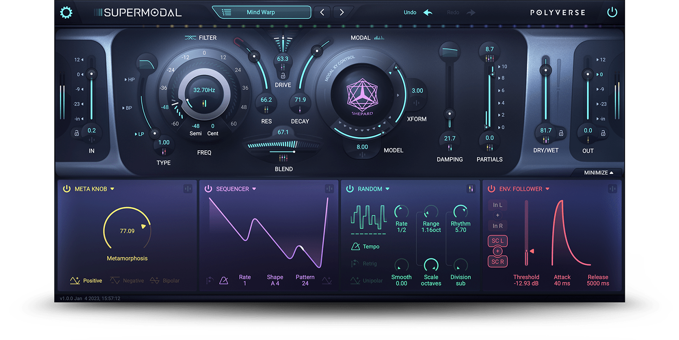
Task: Open the settings gear icon
Action: [66, 13]
